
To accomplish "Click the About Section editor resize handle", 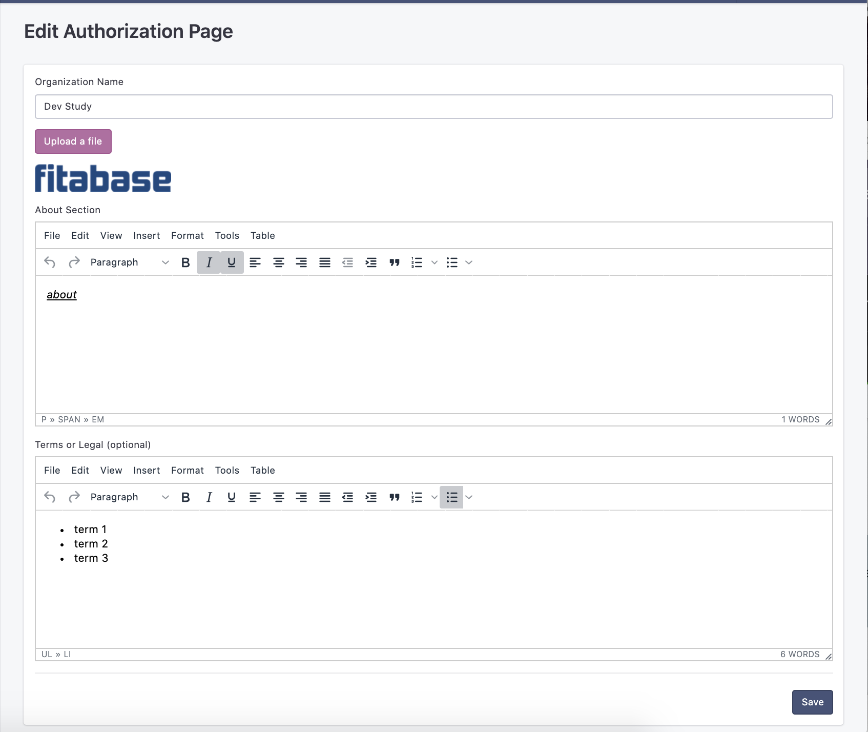I will click(828, 421).
